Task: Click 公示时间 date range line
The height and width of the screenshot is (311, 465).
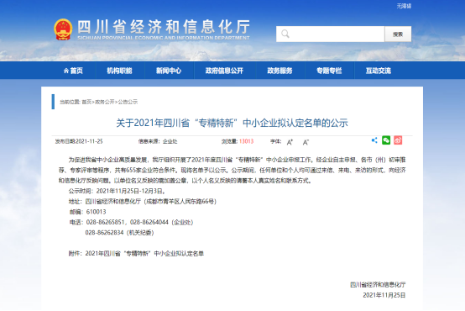Action: pos(118,191)
